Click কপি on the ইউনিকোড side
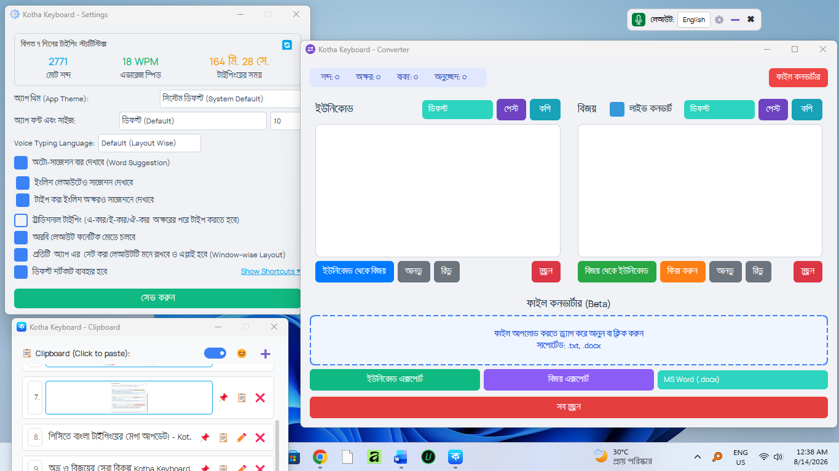Screen dimensions: 839x471 coord(545,110)
